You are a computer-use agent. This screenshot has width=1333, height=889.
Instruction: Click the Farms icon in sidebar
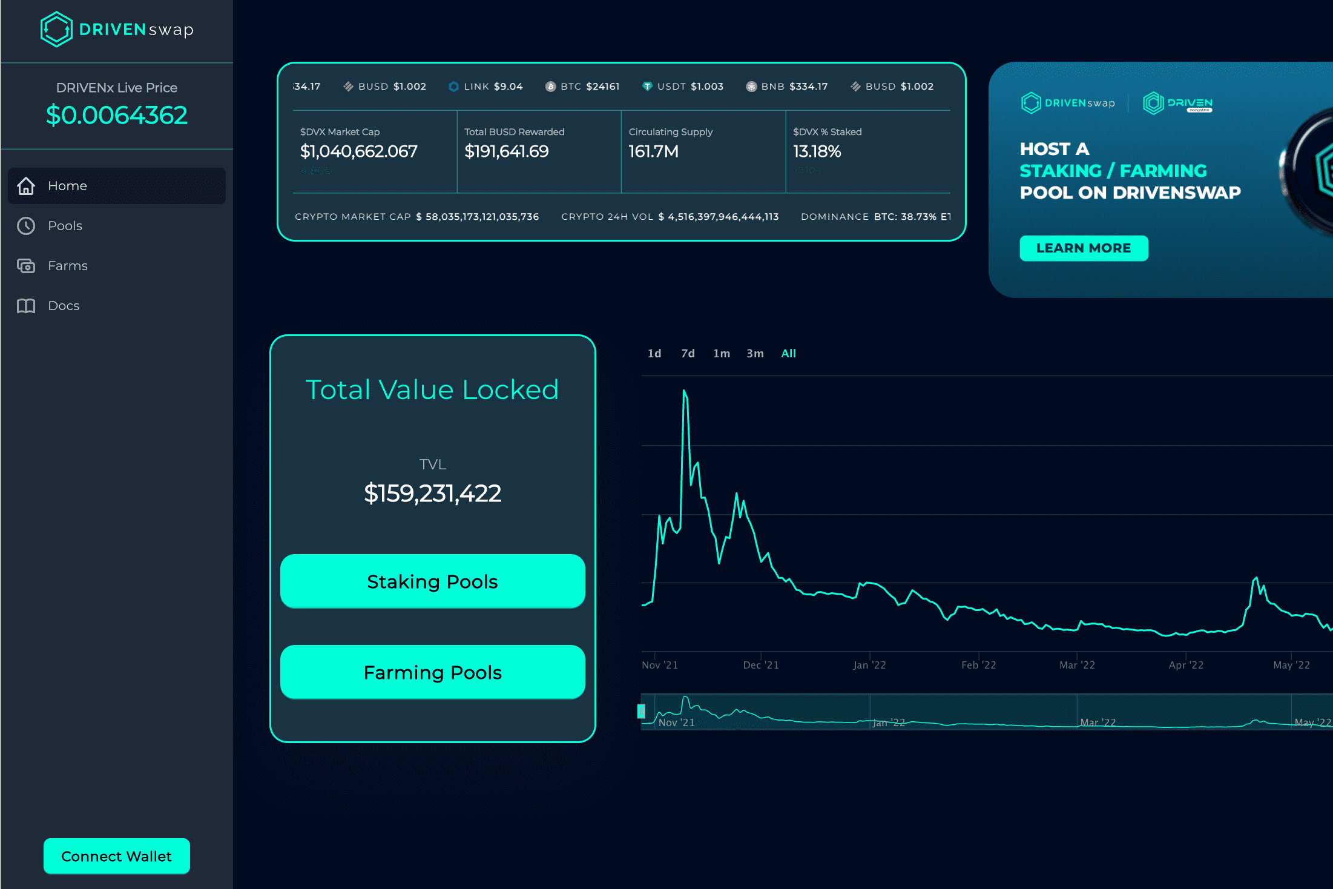(x=26, y=266)
